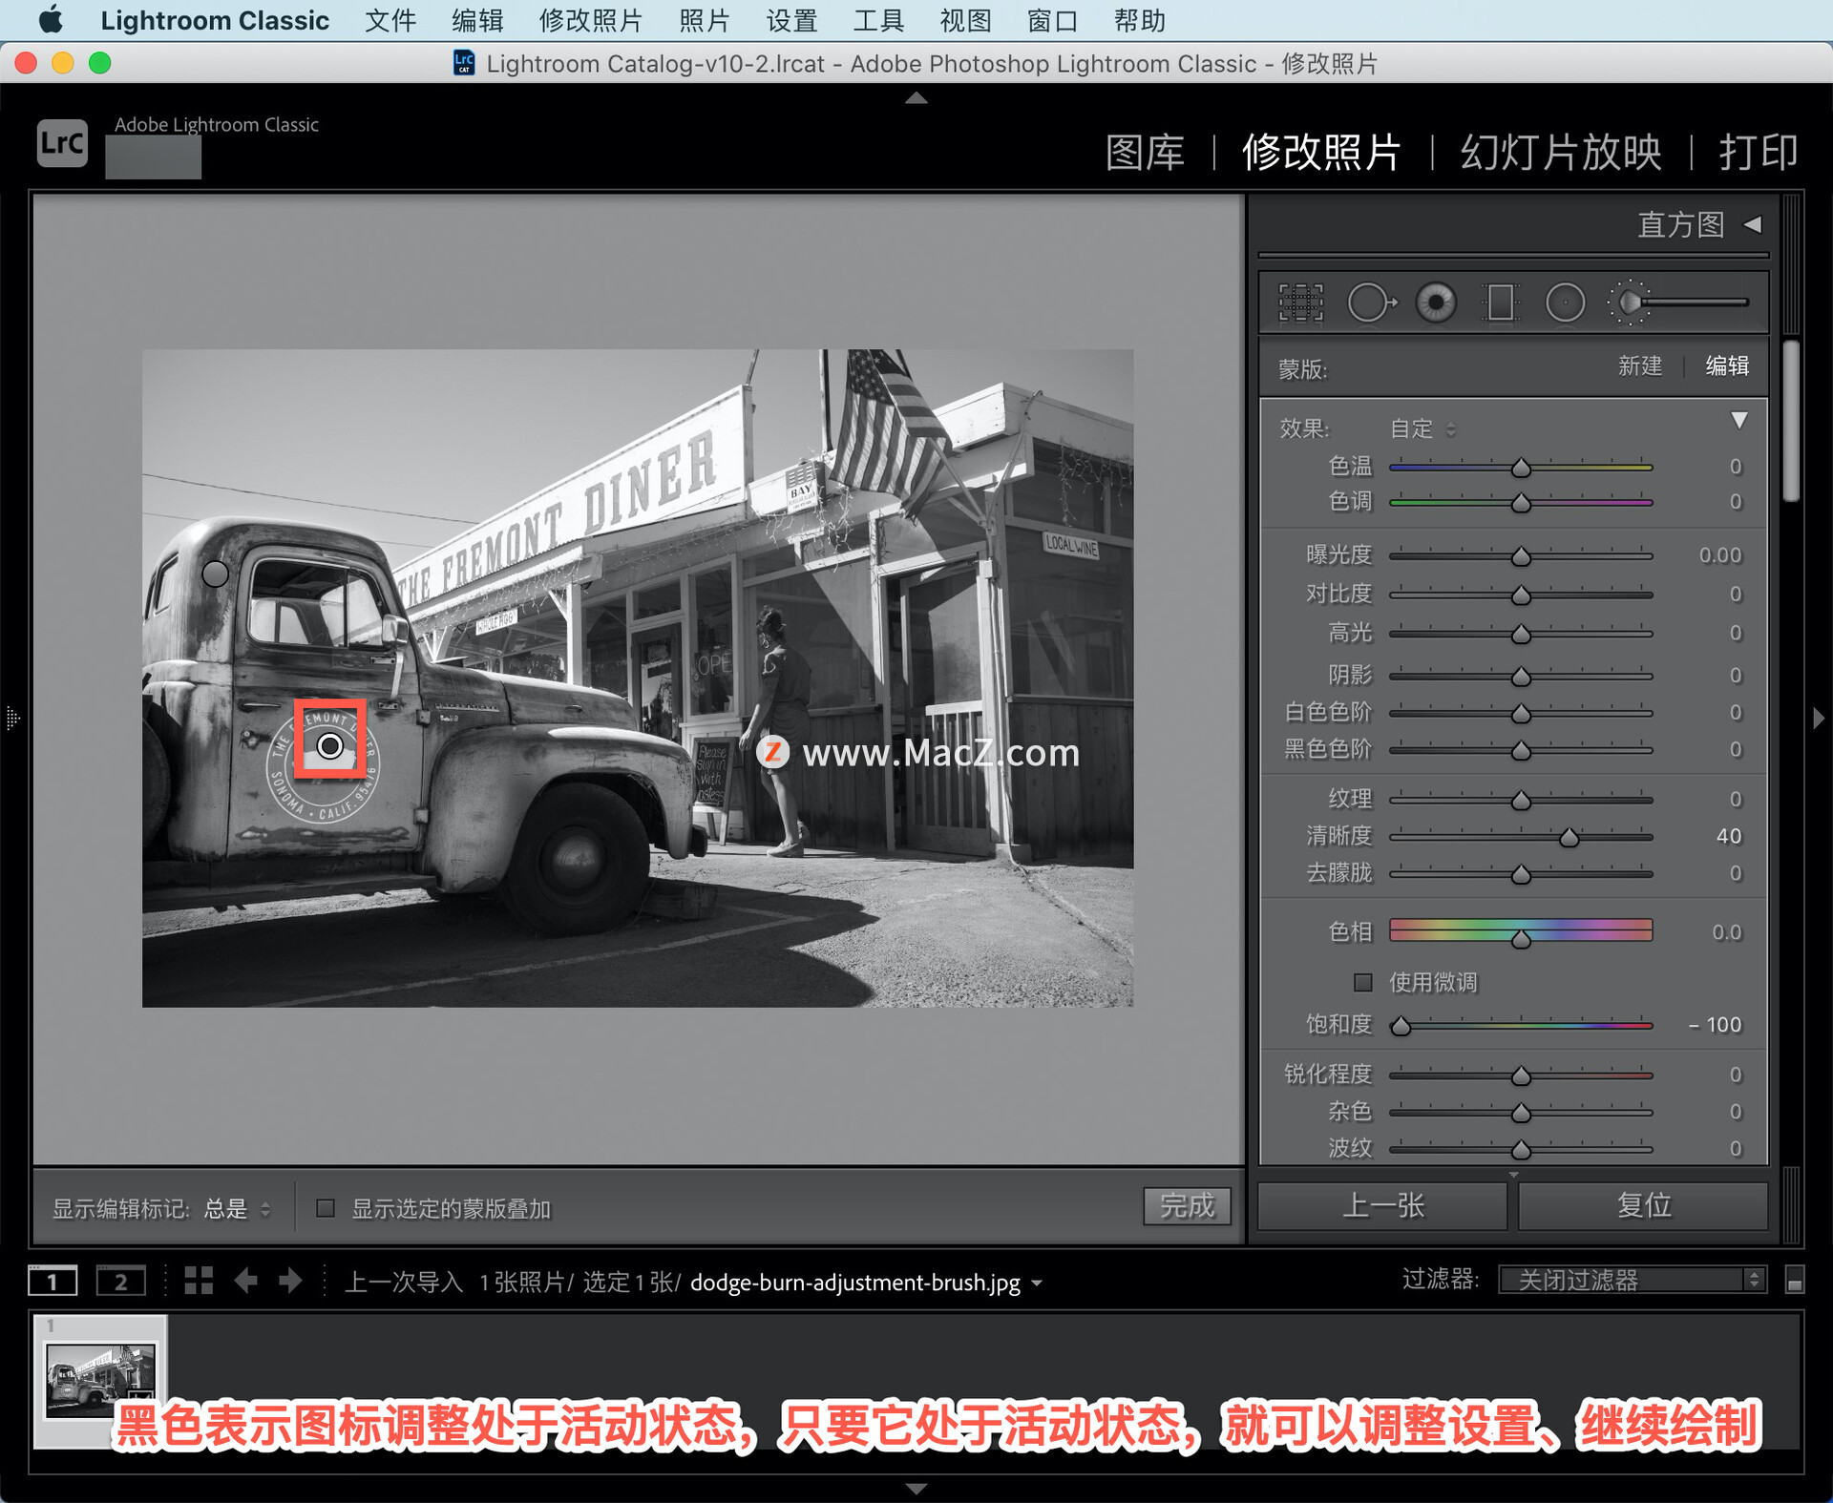Toggle filter lock switch icon
The image size is (1833, 1503).
[1795, 1280]
